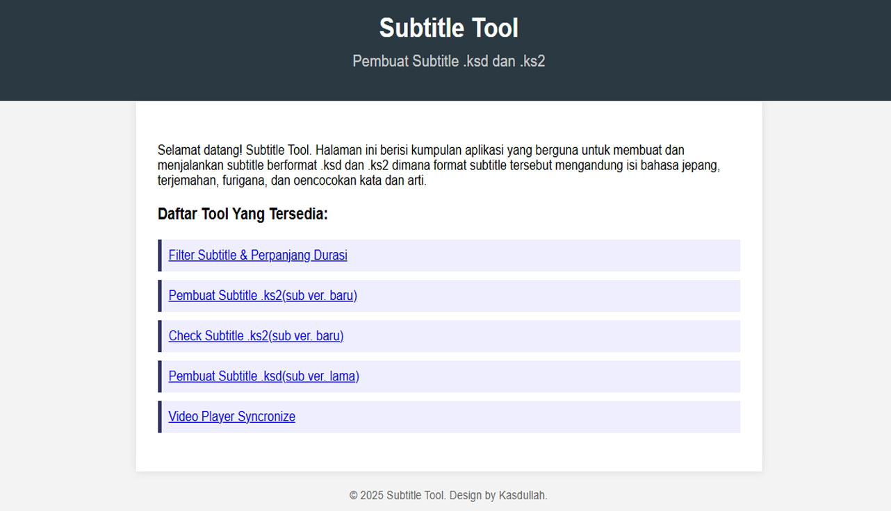Click the accent bar beside Pembuat Subtitle .ksd
891x511 pixels.
[x=160, y=376]
